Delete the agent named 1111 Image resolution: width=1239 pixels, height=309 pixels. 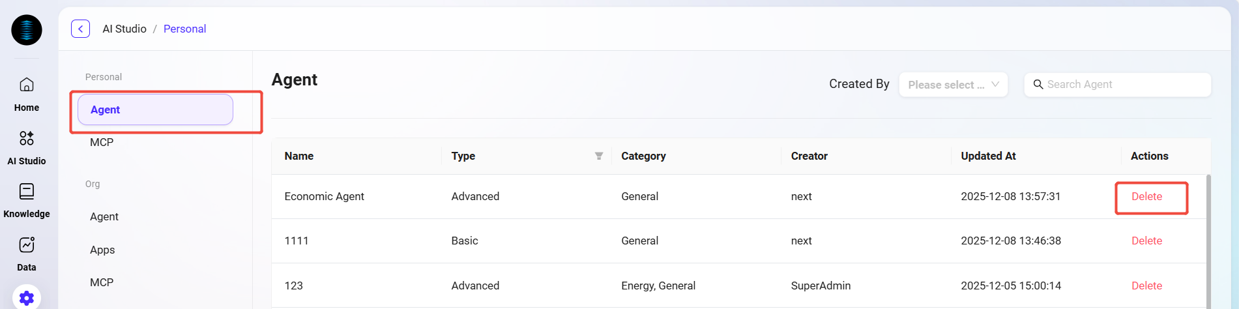pyautogui.click(x=1146, y=241)
